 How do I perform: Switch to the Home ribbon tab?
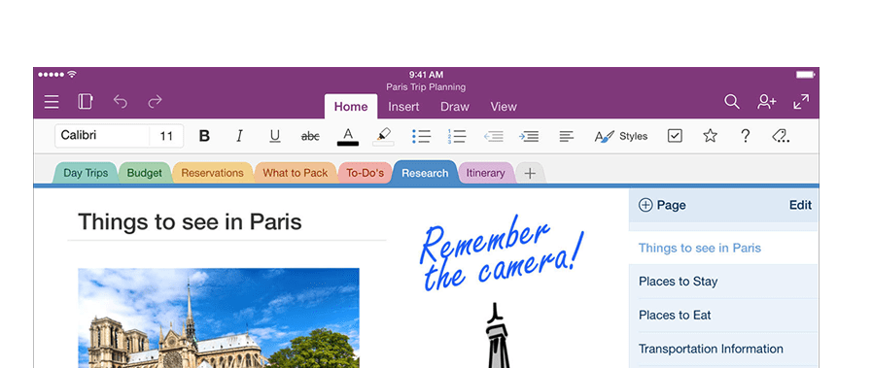click(x=351, y=107)
